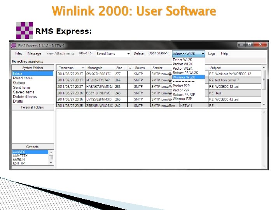Sort by Size column header
Screen dimensions: 280x210
click(121, 68)
